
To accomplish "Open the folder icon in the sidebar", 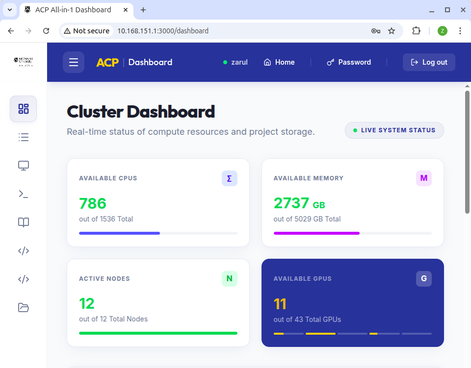I will pos(24,308).
